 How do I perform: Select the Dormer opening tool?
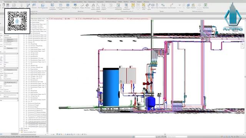172,6
